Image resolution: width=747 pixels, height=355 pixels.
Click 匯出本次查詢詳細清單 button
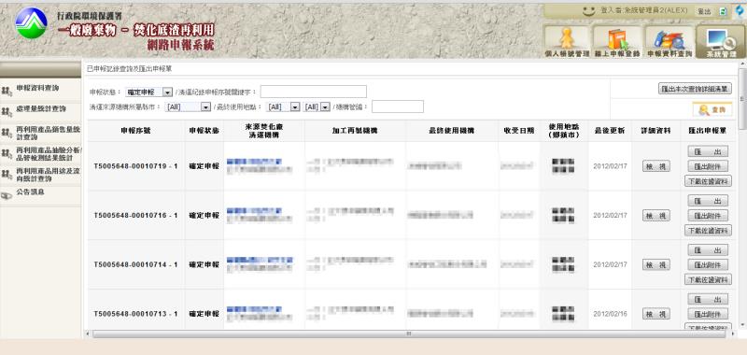(x=695, y=89)
